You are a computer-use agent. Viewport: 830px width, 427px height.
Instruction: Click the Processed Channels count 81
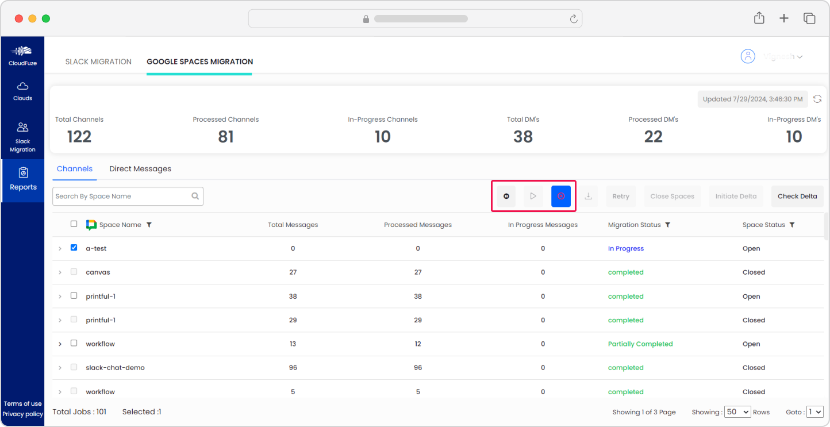click(x=226, y=137)
